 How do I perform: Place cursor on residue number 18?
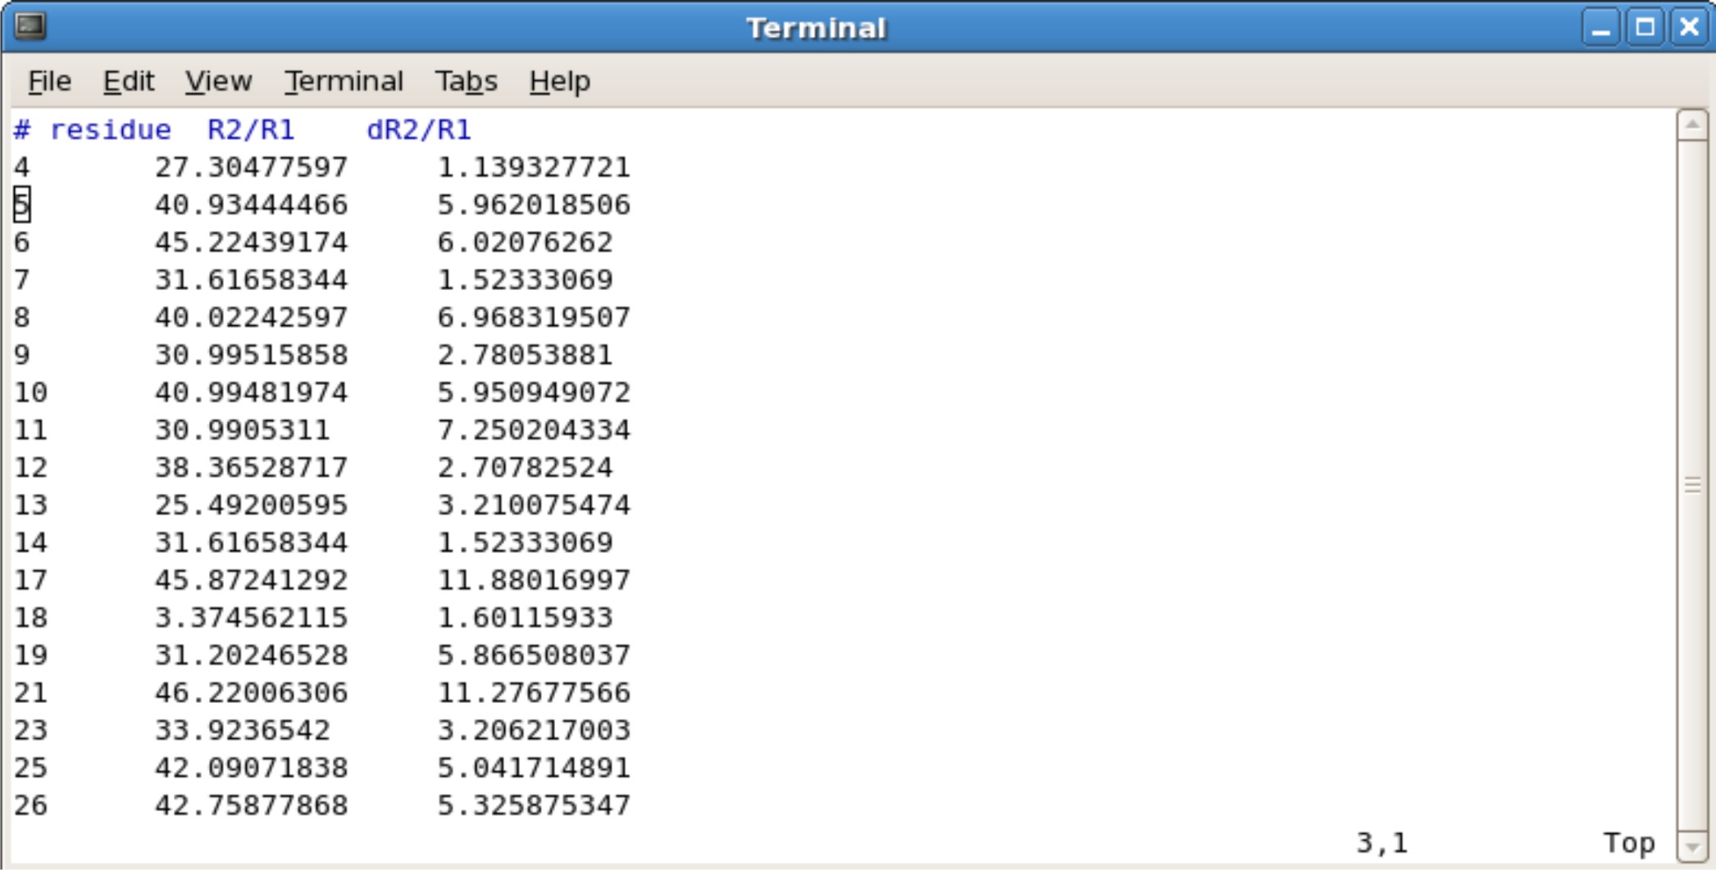(31, 618)
